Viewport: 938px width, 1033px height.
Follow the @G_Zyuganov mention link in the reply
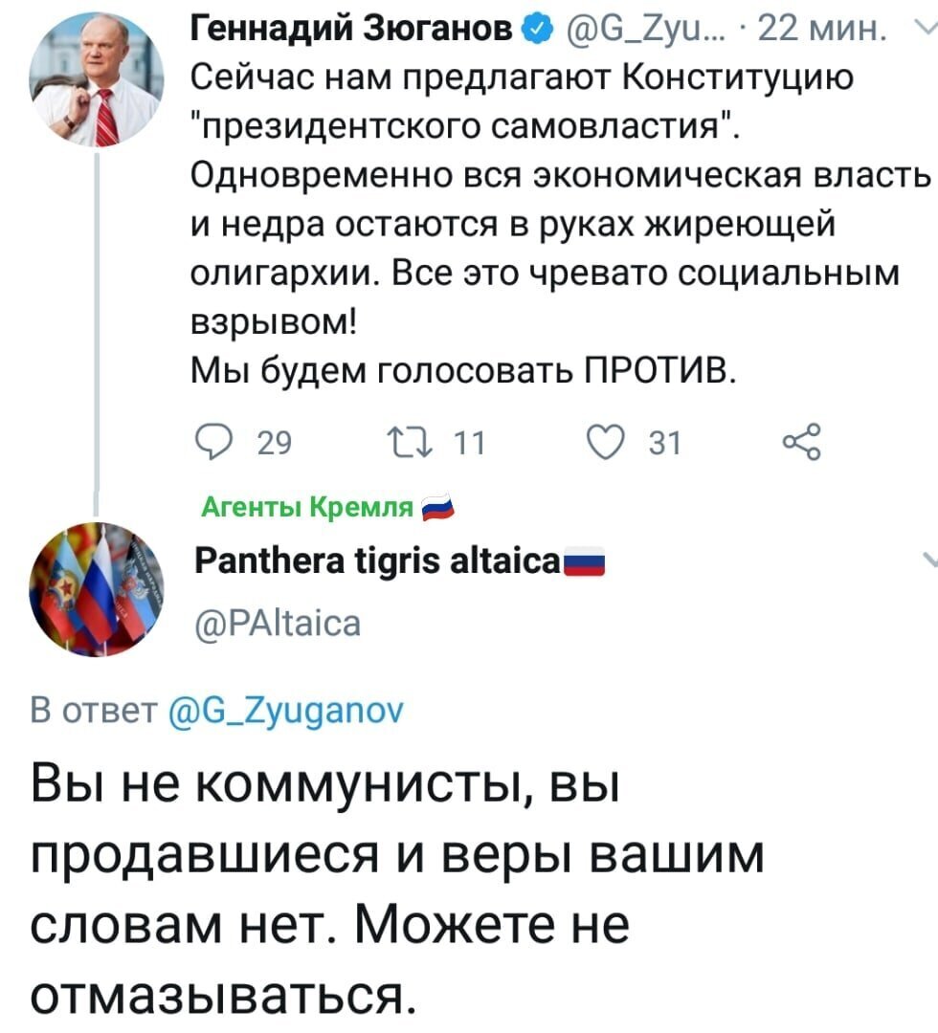287,712
